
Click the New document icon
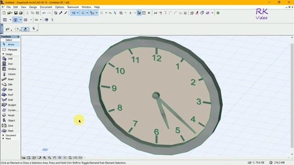pos(4,13)
